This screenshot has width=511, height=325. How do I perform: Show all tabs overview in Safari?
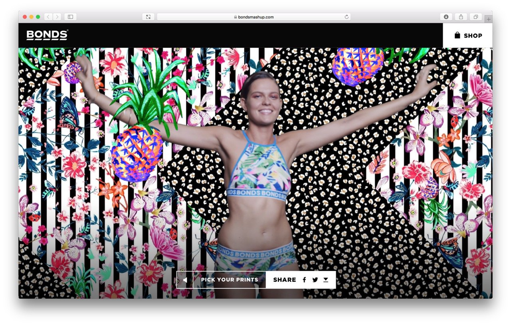pyautogui.click(x=475, y=17)
